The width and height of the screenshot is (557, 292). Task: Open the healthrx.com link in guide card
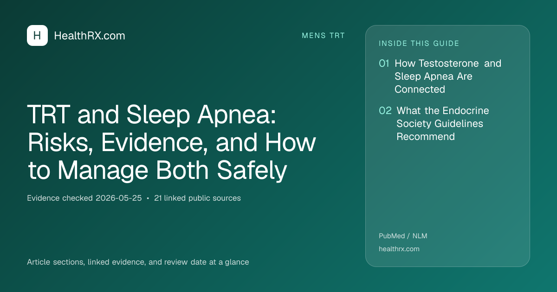click(x=399, y=249)
